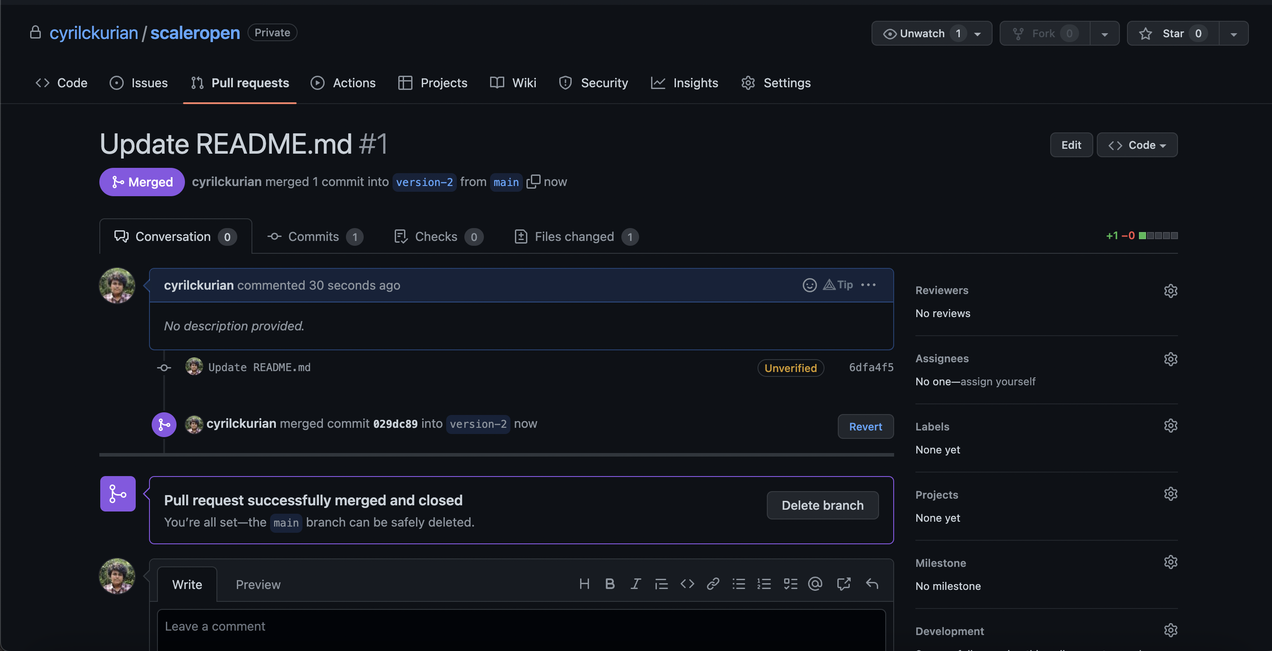Revert the merged commit 029dc89
This screenshot has height=651, width=1272.
point(865,426)
